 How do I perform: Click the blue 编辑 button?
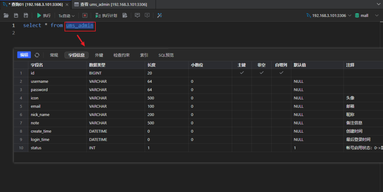tap(24, 55)
